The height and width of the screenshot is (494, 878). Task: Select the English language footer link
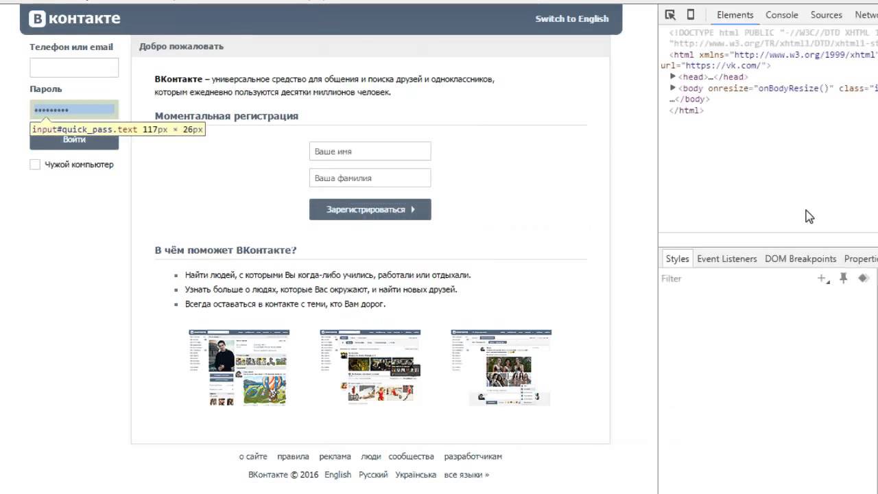[337, 475]
